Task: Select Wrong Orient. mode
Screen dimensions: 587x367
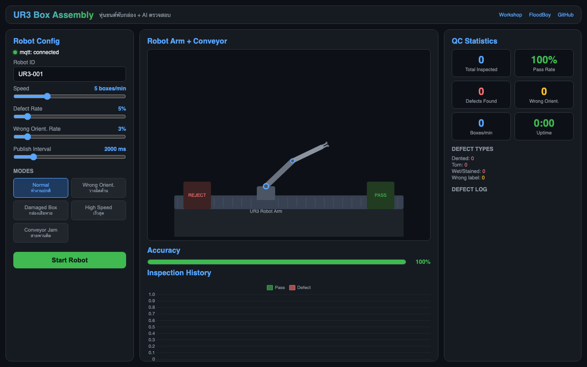Action: pyautogui.click(x=99, y=188)
